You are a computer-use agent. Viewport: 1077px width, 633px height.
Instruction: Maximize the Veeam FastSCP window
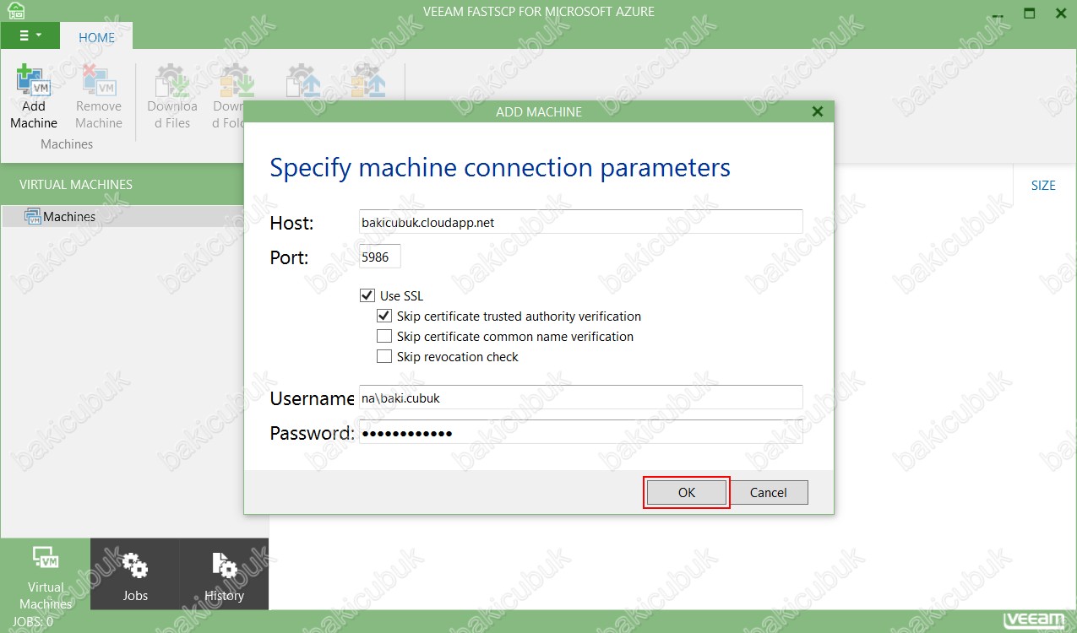coord(1029,13)
